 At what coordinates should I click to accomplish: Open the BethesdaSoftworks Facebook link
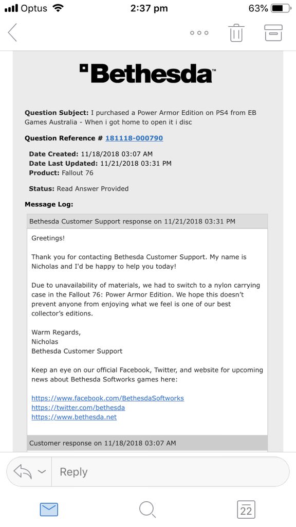tap(108, 398)
